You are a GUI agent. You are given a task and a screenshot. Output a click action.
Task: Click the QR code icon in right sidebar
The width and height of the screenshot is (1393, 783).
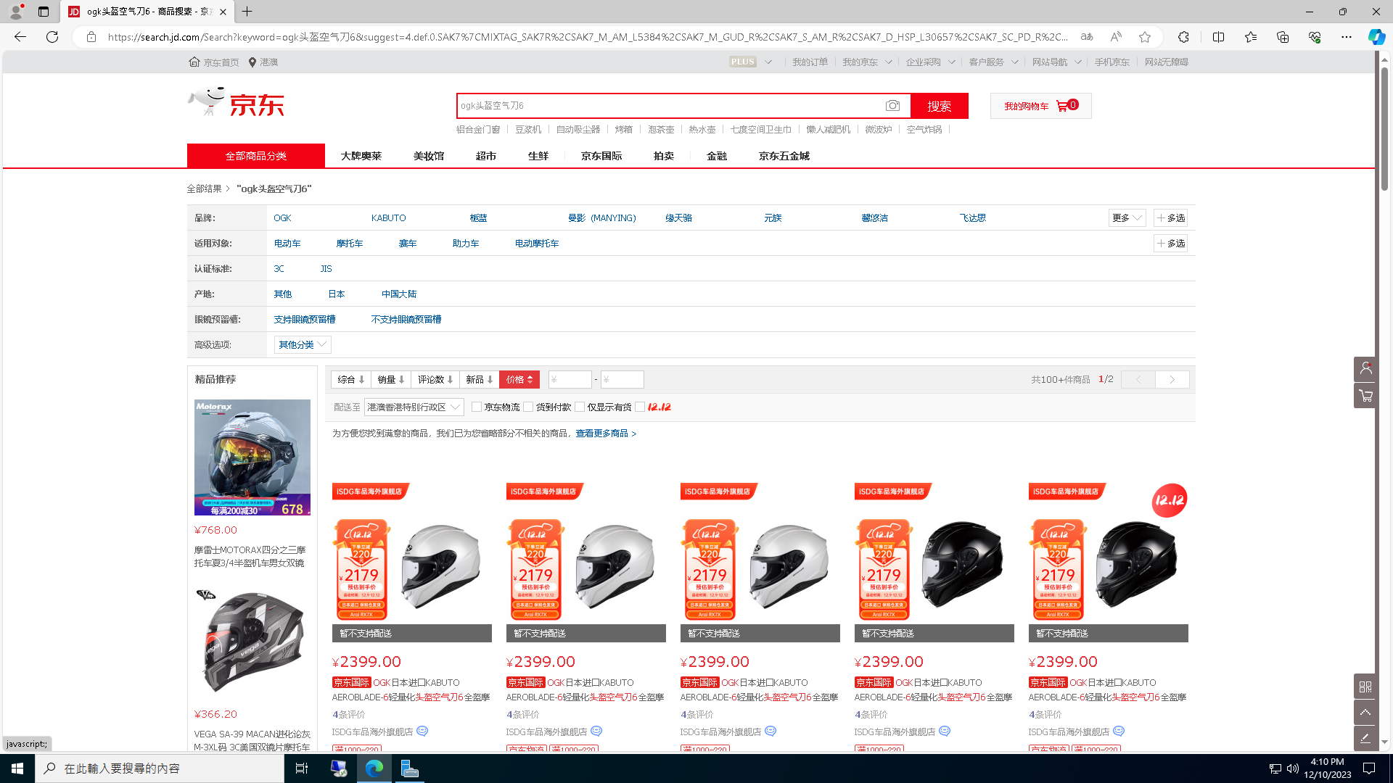click(1365, 687)
